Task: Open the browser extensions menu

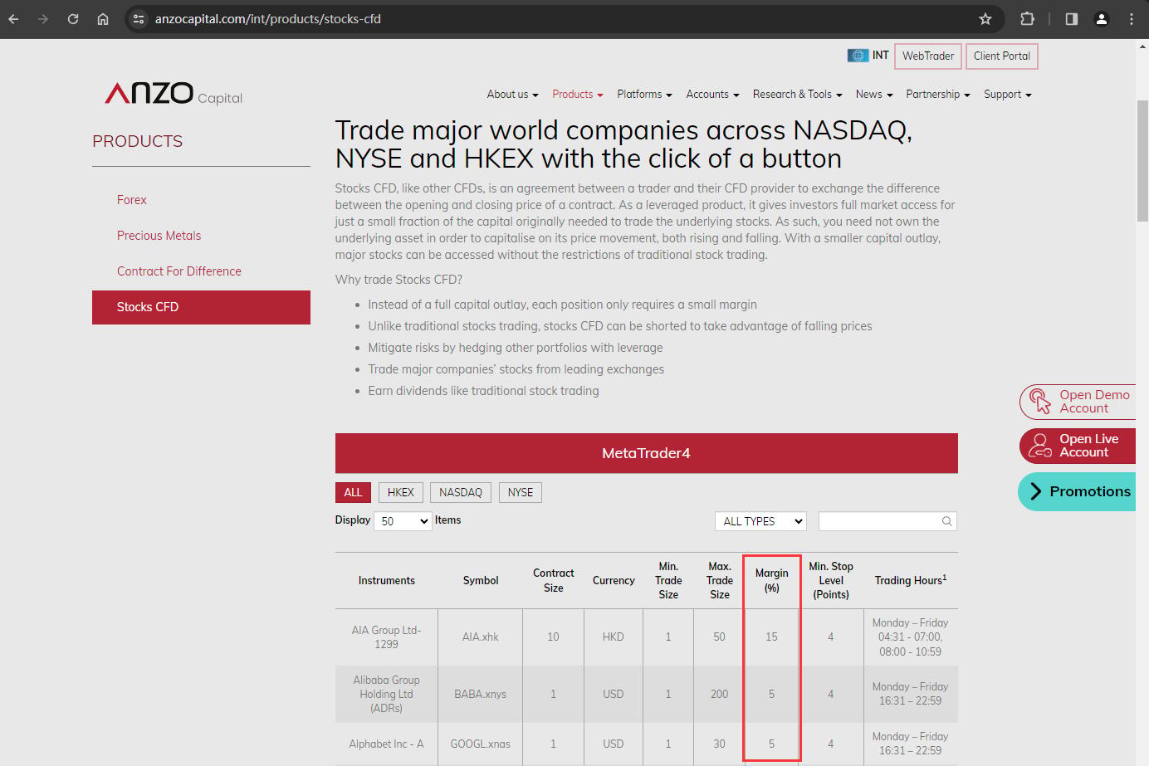Action: 1027,19
